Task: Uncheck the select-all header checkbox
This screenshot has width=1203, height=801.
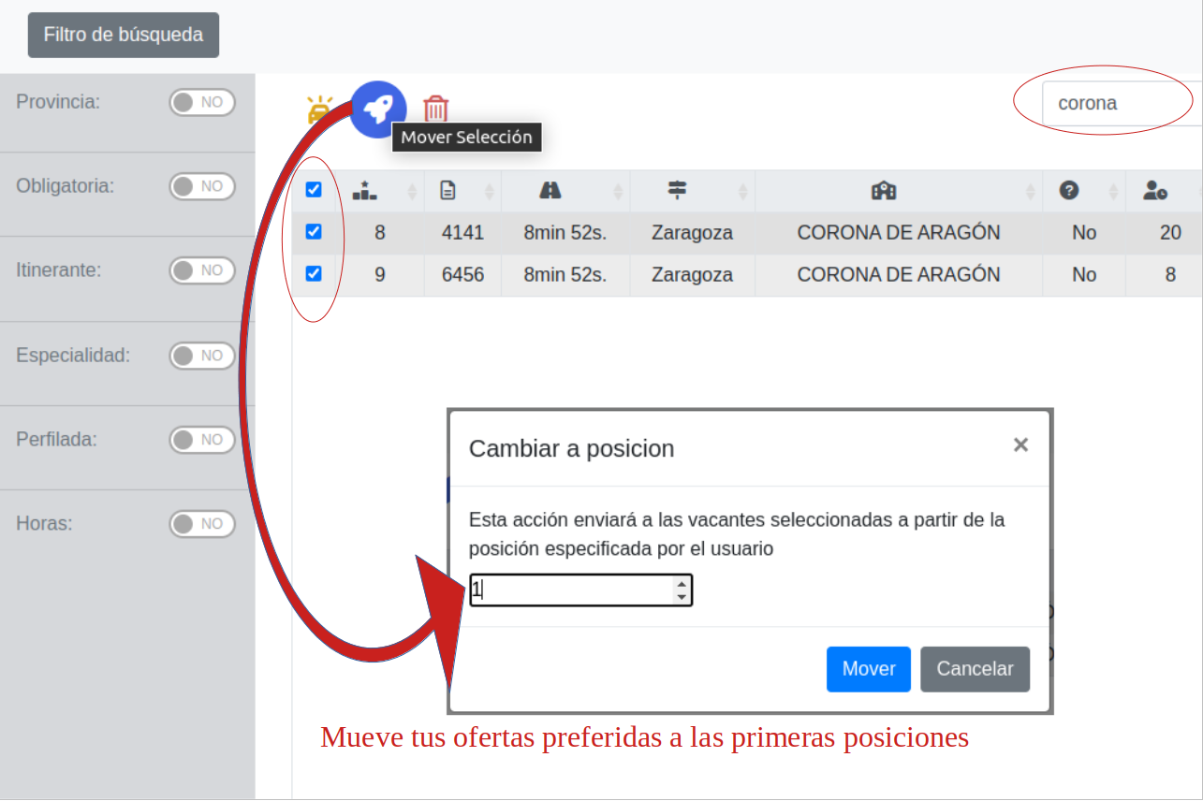Action: point(314,190)
